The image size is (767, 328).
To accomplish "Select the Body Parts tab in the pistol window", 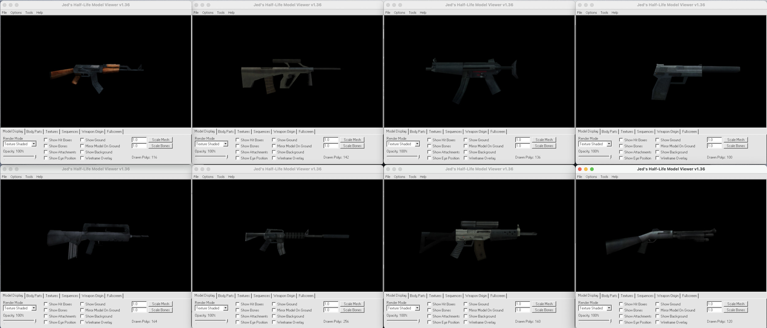I will point(609,131).
